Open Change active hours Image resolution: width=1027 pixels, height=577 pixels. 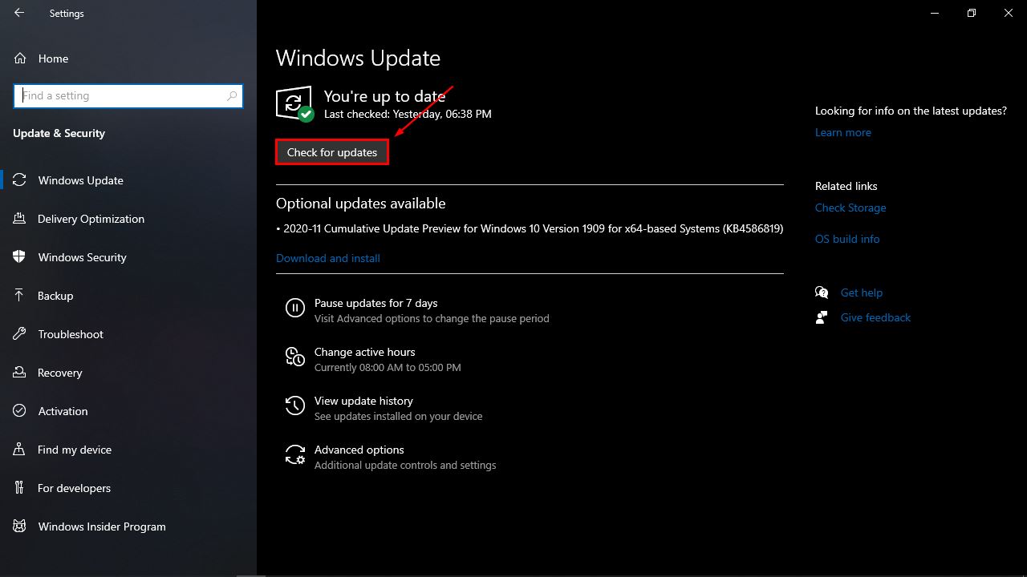click(x=365, y=352)
